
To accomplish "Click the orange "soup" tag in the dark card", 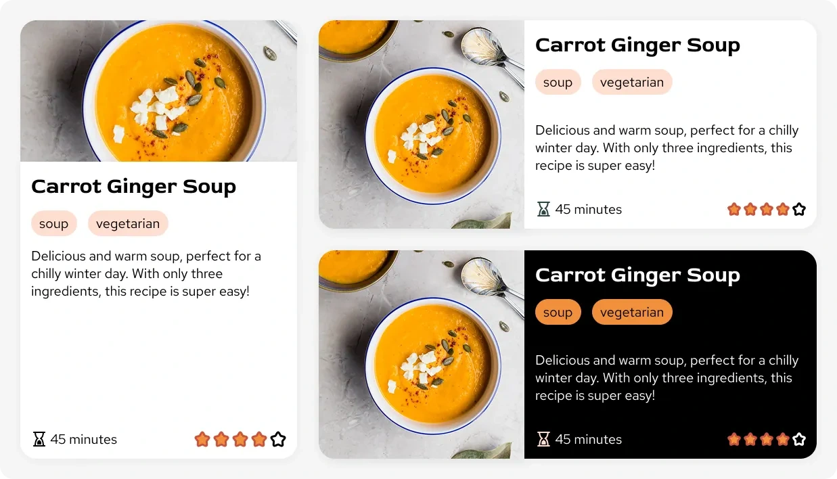I will [558, 312].
